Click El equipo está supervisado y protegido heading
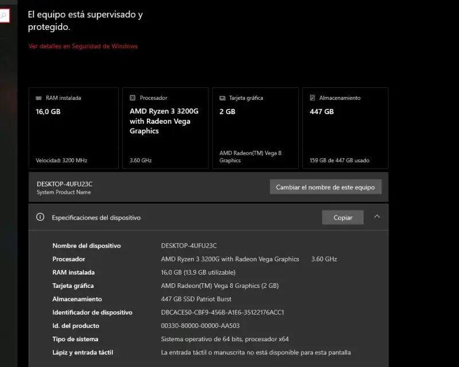459x367 pixels. click(85, 21)
